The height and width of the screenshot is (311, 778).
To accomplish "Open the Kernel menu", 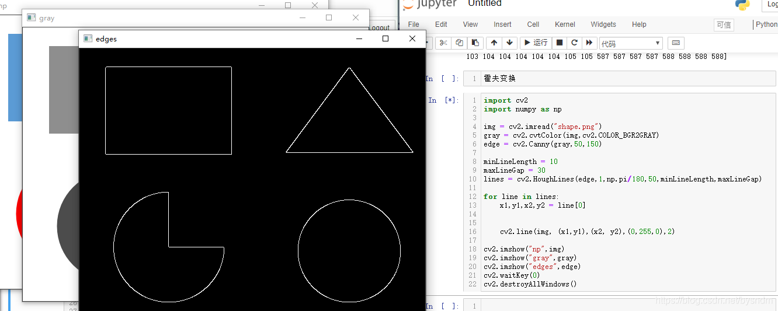I will (565, 25).
